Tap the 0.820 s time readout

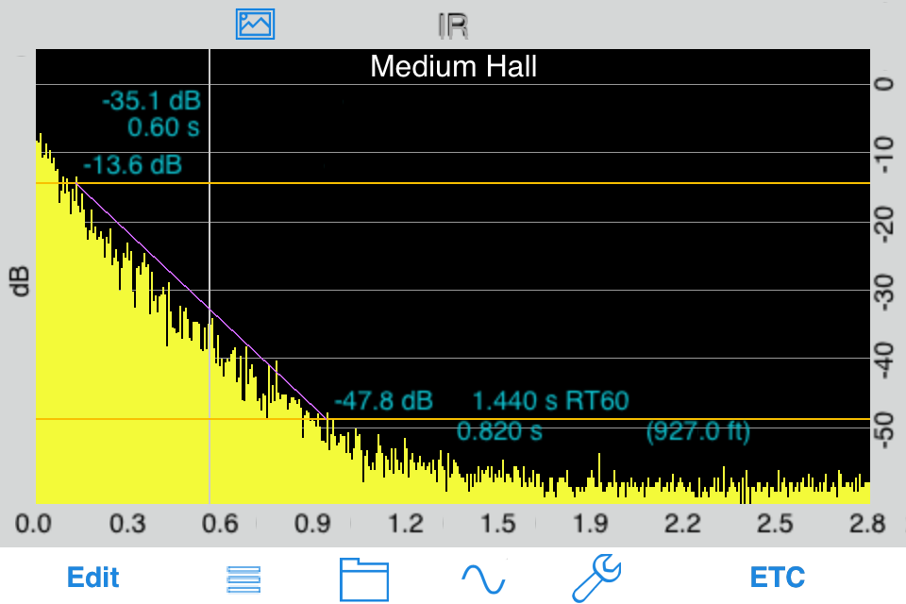tap(499, 431)
